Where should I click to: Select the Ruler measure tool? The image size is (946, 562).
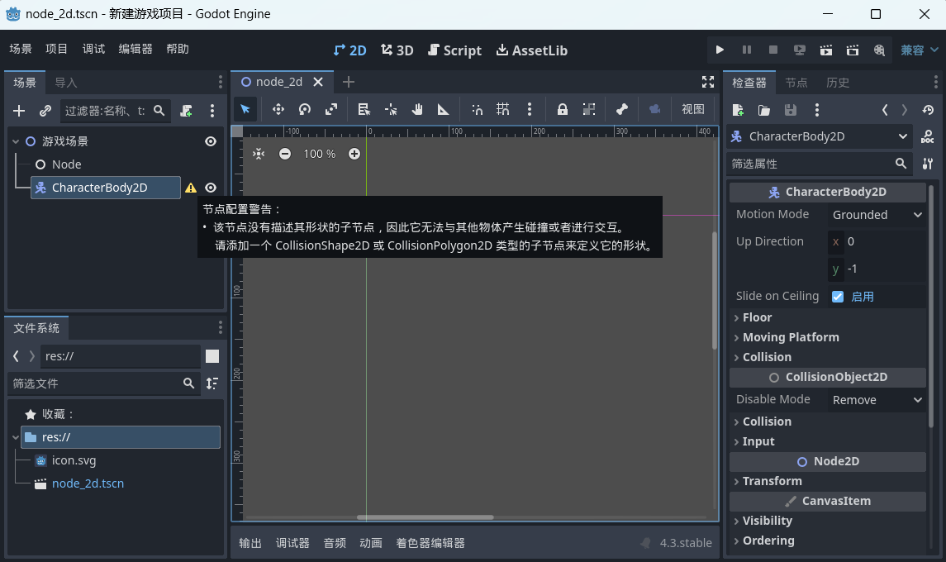click(x=444, y=109)
